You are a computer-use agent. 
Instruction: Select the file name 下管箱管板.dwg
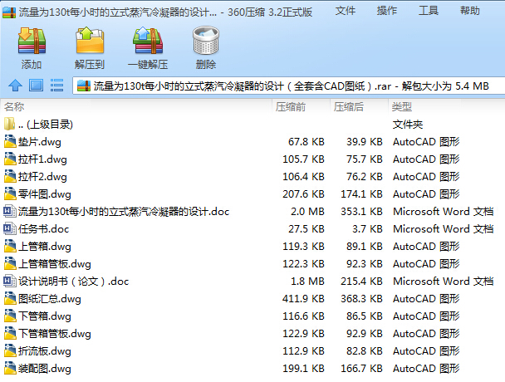(x=55, y=333)
